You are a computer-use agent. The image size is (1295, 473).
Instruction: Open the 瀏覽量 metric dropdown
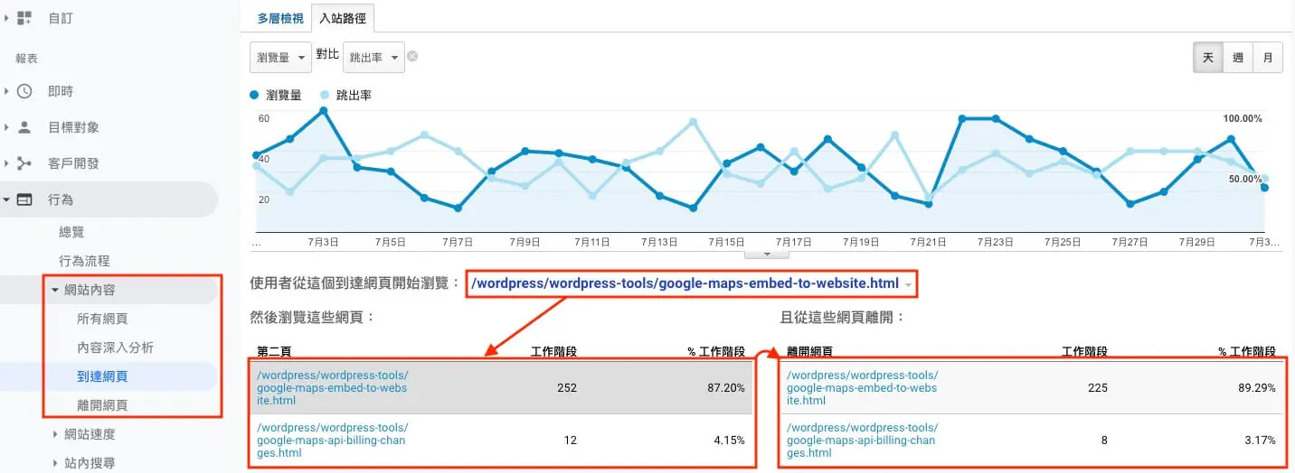[x=280, y=57]
